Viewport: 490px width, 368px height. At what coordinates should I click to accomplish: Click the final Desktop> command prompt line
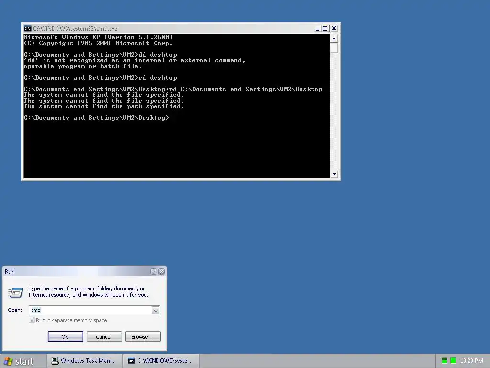click(96, 118)
